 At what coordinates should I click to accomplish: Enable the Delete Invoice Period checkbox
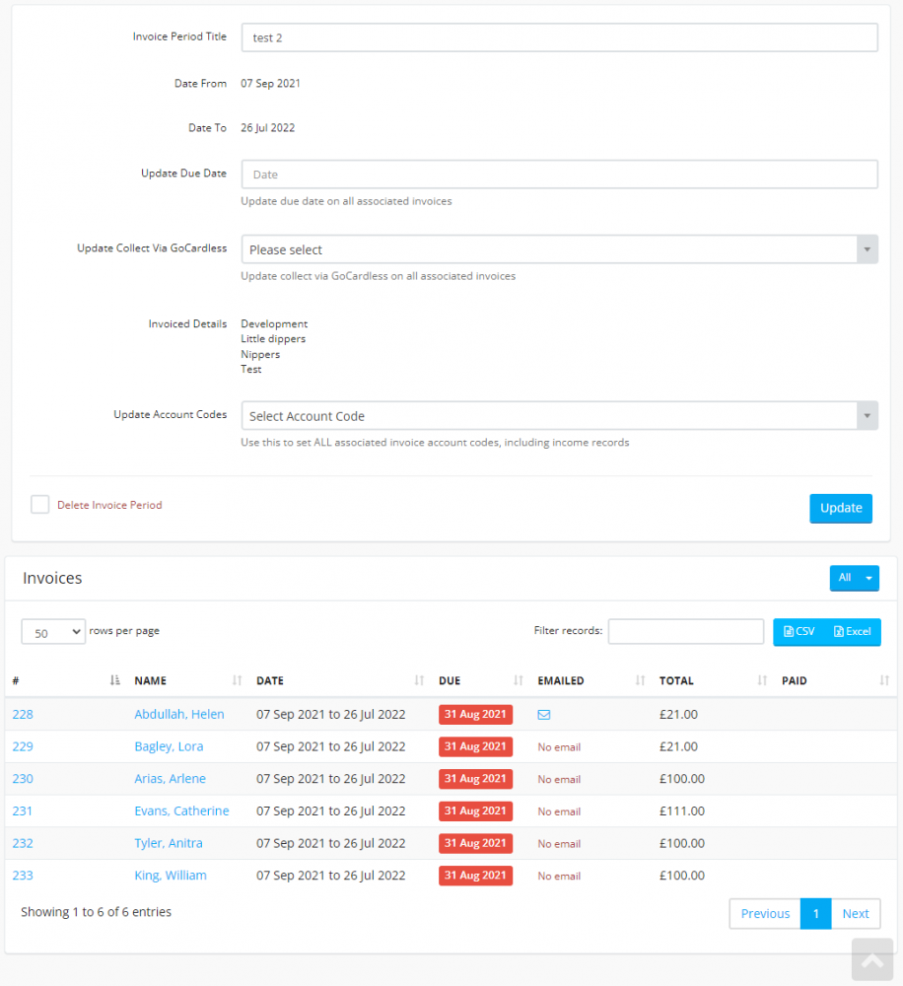pyautogui.click(x=39, y=504)
